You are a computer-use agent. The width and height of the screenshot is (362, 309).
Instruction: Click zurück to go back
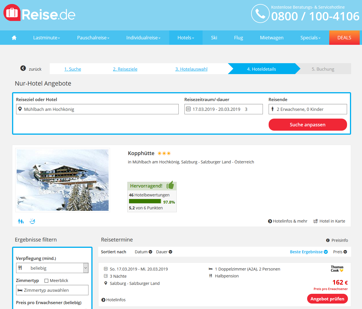pyautogui.click(x=31, y=69)
